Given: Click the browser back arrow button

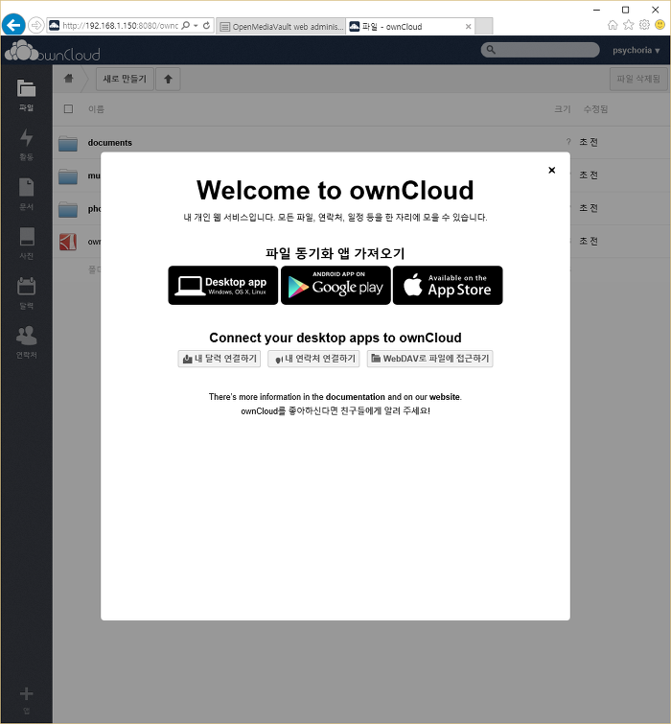Looking at the screenshot, I should pyautogui.click(x=13, y=25).
